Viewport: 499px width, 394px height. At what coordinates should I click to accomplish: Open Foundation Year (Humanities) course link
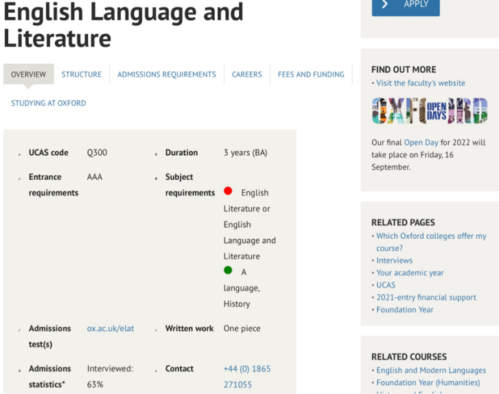tap(428, 382)
